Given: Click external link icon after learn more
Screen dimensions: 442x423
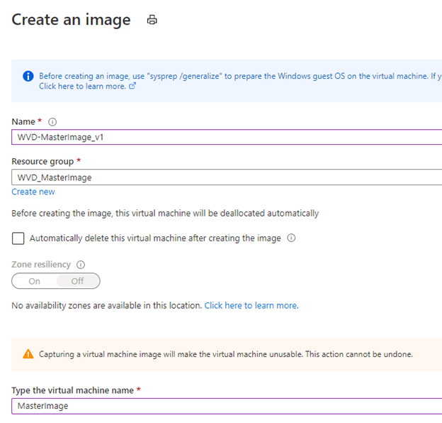Looking at the screenshot, I should (132, 86).
